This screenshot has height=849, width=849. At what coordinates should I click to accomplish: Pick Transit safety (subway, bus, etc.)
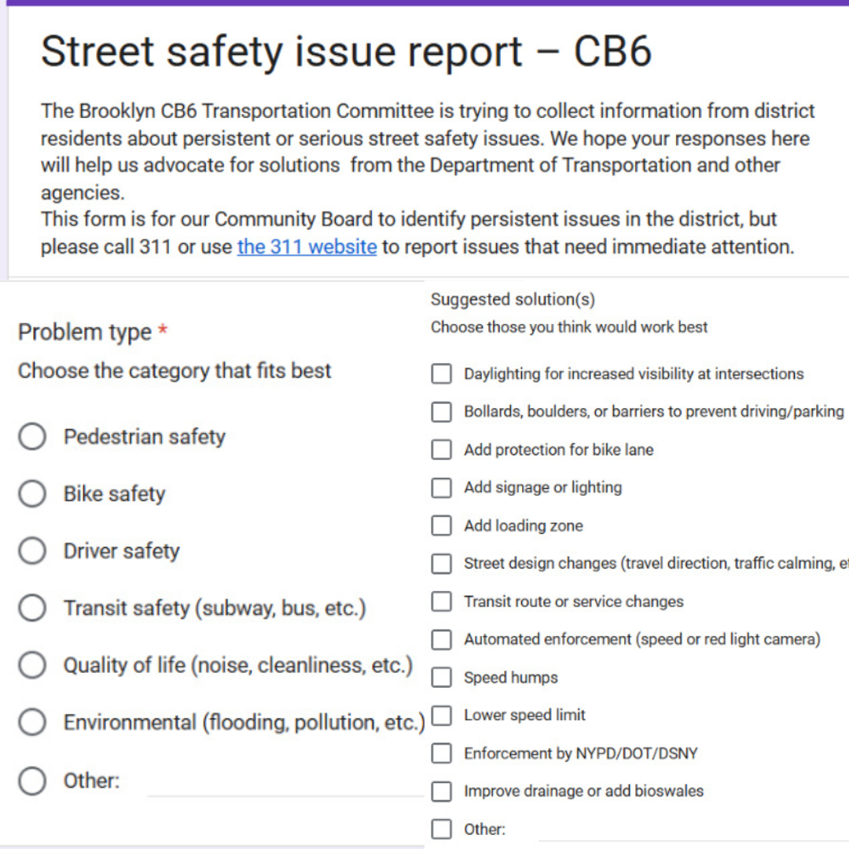point(32,608)
